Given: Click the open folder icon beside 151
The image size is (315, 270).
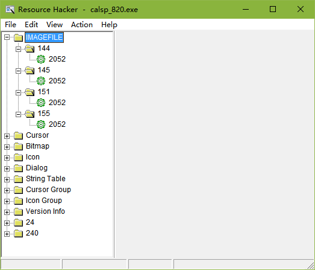Looking at the screenshot, I should (30, 92).
